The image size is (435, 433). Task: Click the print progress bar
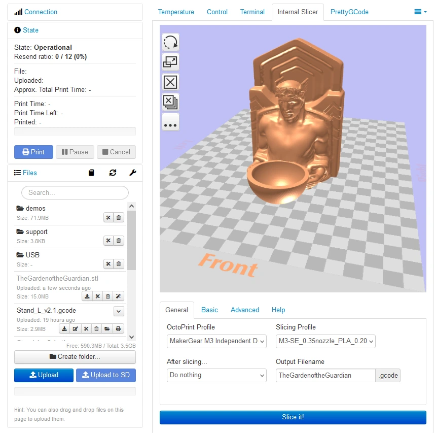(75, 131)
